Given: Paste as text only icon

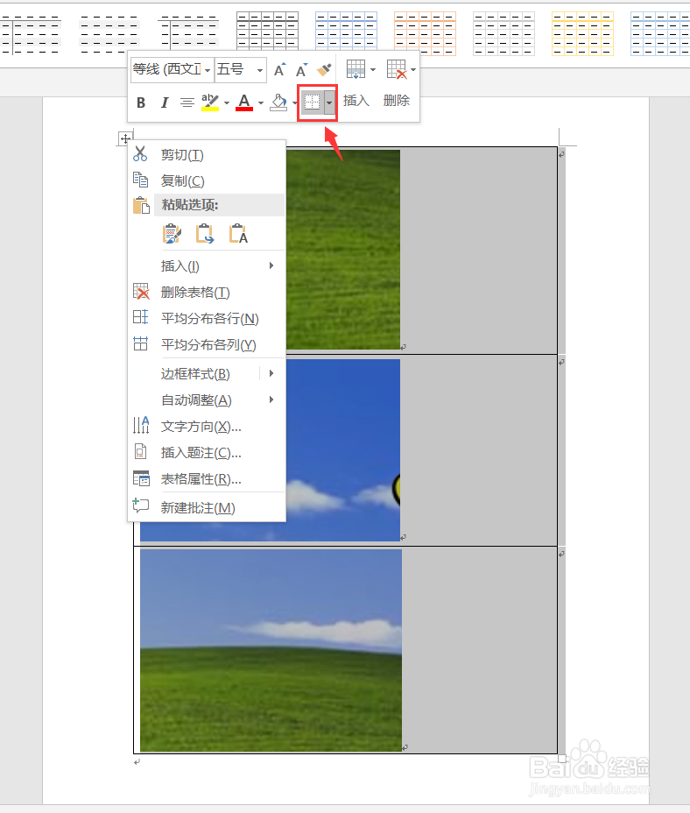Looking at the screenshot, I should (x=238, y=234).
